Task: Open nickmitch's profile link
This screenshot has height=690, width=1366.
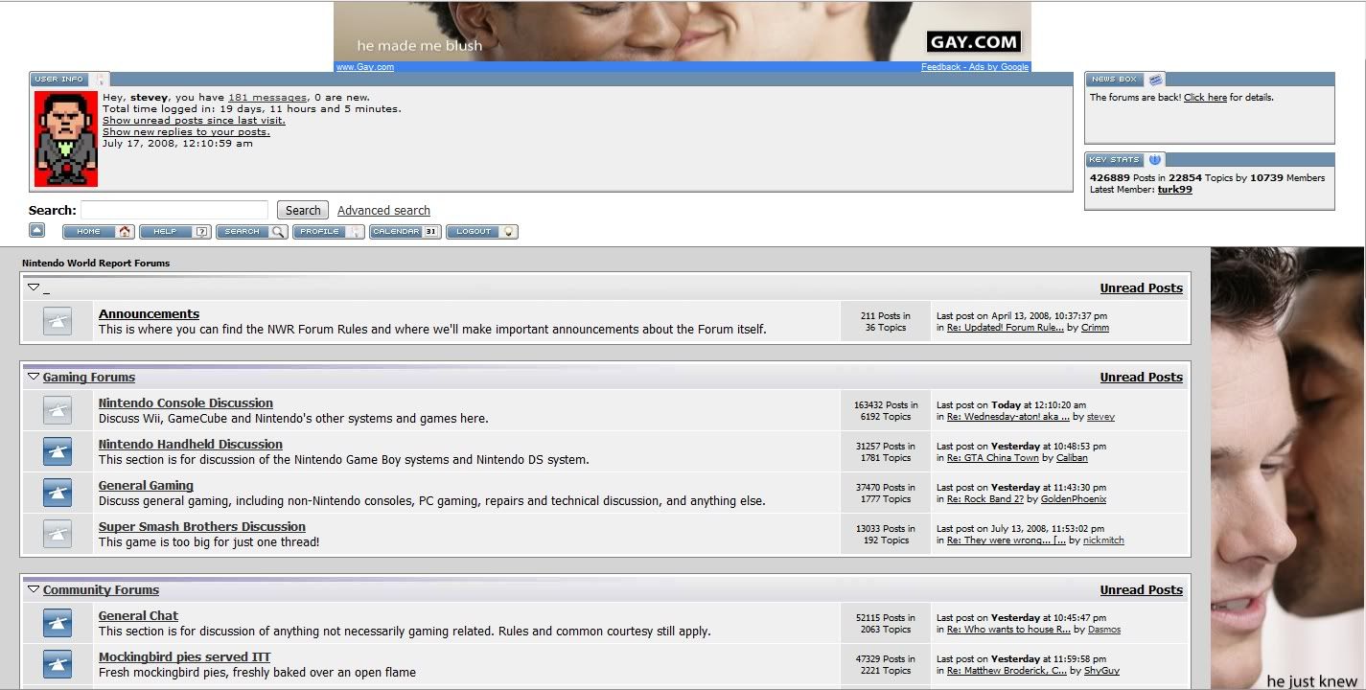Action: tap(1103, 540)
